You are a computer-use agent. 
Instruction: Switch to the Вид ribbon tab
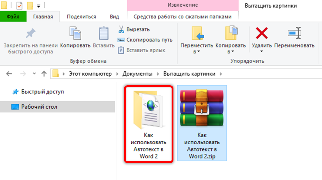[x=114, y=17]
